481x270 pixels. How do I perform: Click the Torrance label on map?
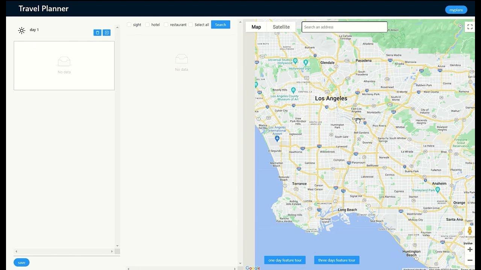299,184
